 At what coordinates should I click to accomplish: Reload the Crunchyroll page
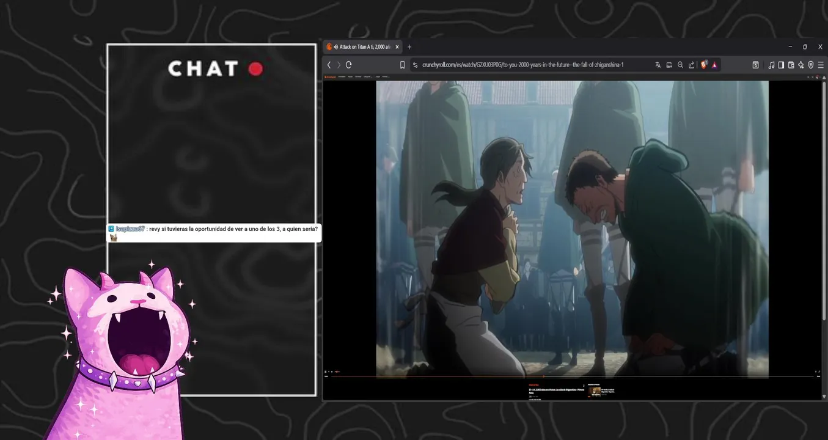pyautogui.click(x=349, y=65)
